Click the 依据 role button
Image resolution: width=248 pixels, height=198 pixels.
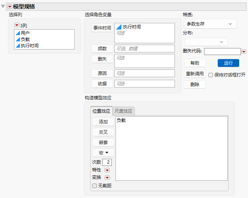[102, 83]
